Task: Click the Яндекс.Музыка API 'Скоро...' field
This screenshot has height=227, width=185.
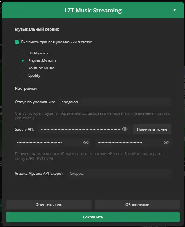Action: click(x=119, y=174)
